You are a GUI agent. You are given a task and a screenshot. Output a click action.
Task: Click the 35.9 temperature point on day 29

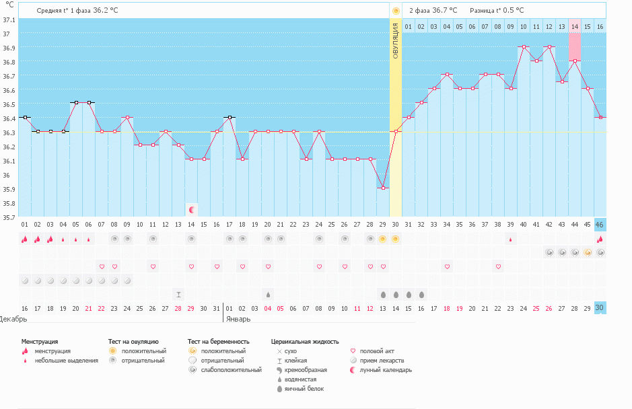pos(382,188)
